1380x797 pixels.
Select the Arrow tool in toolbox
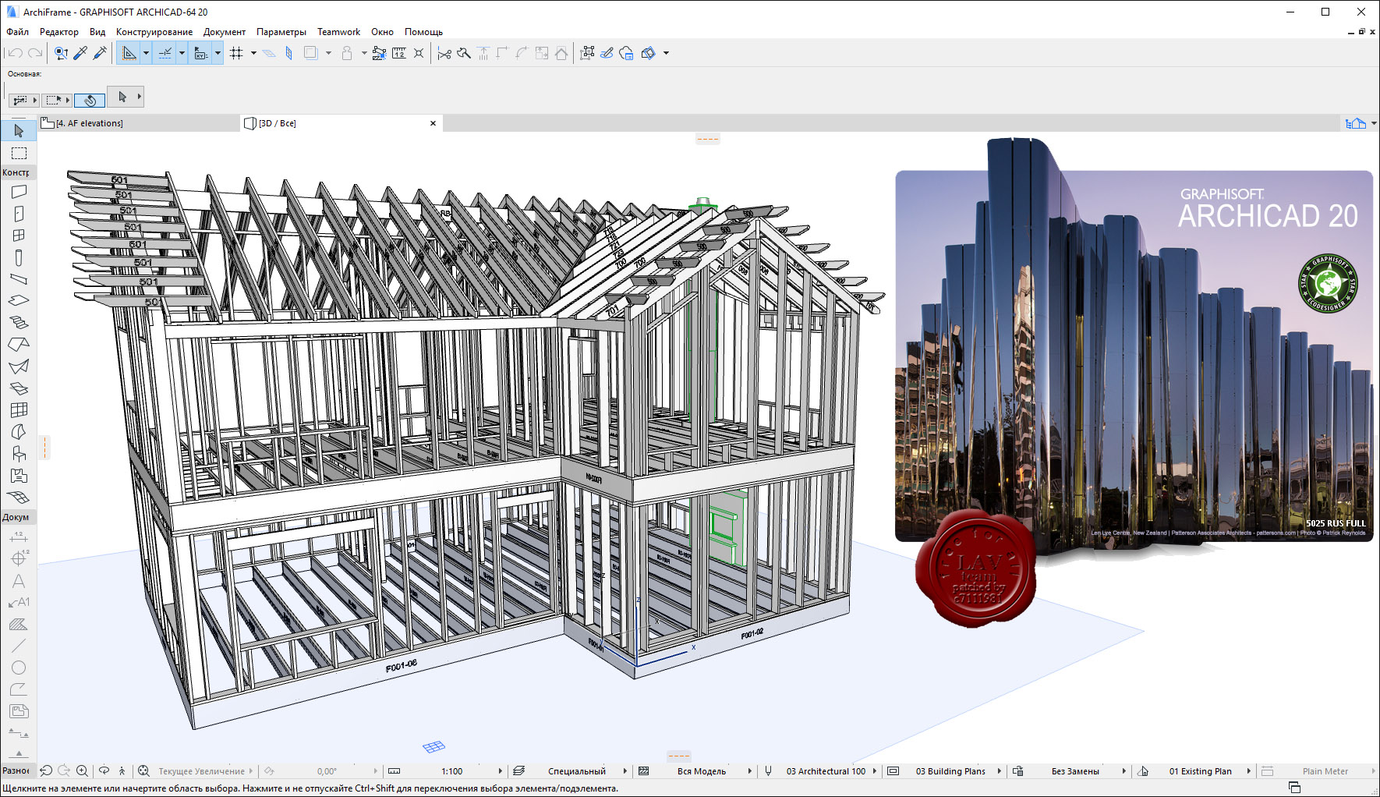19,131
